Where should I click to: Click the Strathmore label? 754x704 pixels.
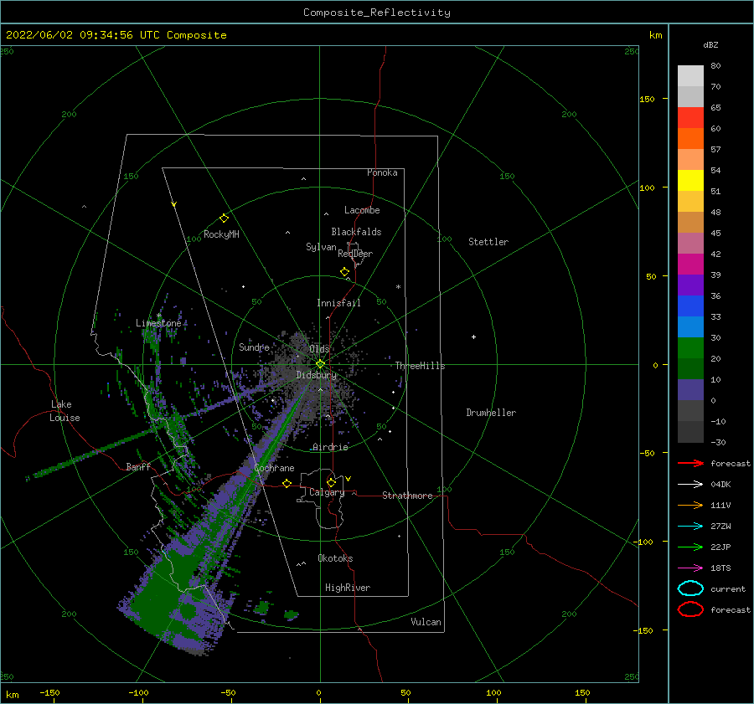407,496
